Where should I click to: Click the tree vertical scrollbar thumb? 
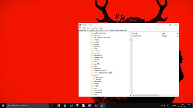click(131, 40)
